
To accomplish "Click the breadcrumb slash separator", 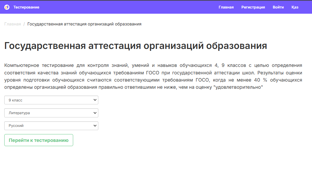I will tap(24, 24).
